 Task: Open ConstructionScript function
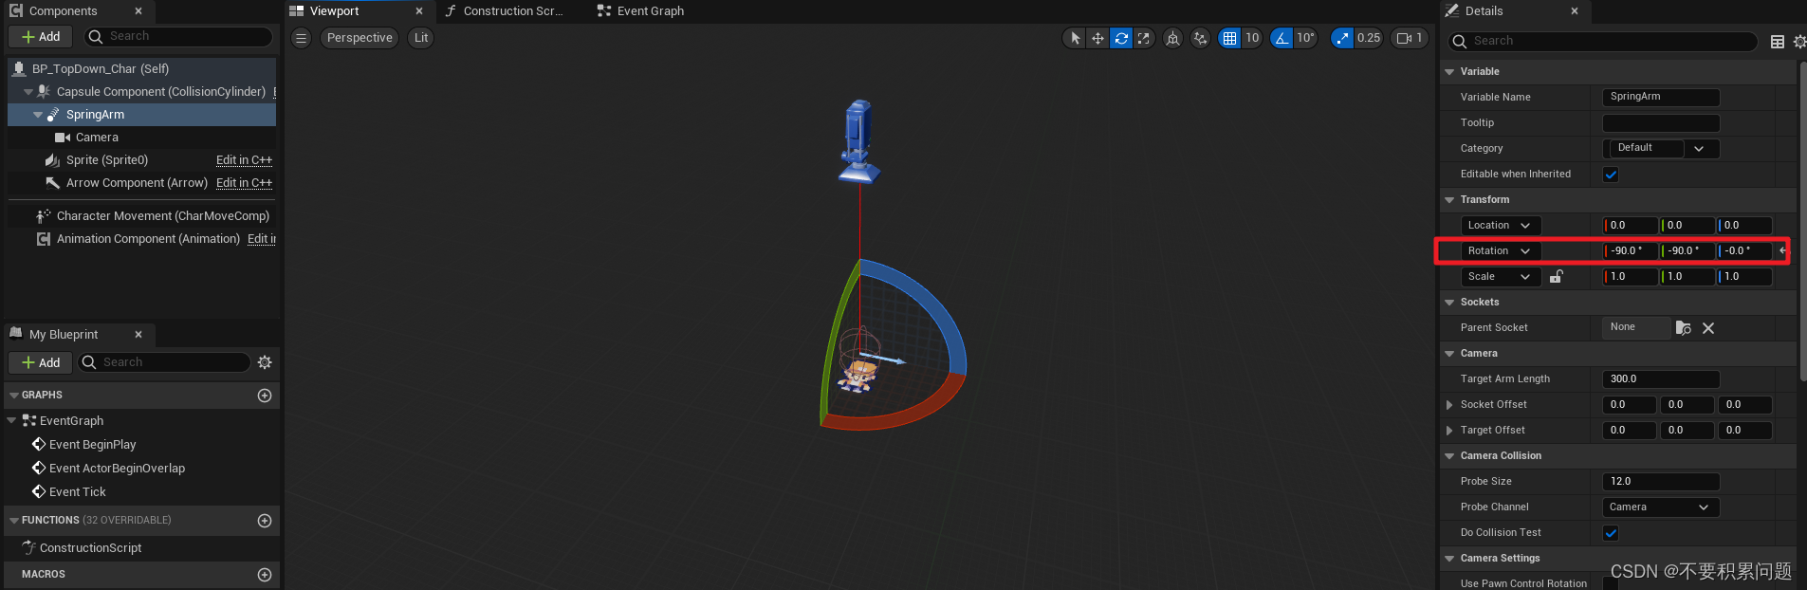(90, 548)
